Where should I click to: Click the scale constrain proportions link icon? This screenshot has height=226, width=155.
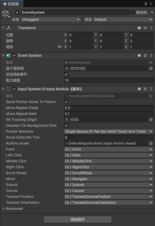pyautogui.click(x=60, y=47)
